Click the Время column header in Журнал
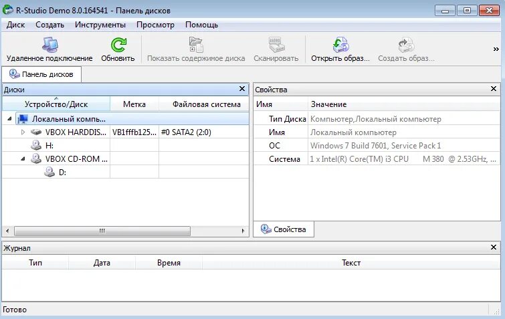Image resolution: width=505 pixels, height=319 pixels. point(169,263)
